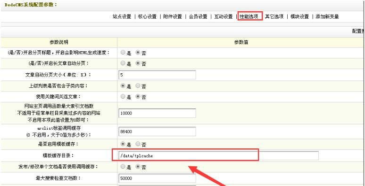Select 是 for 是否启用模板缓存

123,144
